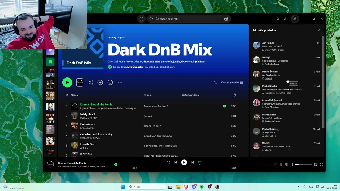Show hidden taskbar icons chevron
Screen dimensions: 340x191
click(x=299, y=187)
